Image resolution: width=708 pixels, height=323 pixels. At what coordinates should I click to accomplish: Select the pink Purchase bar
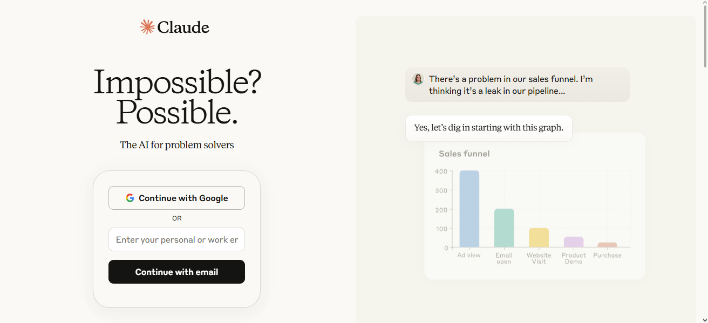pos(607,245)
